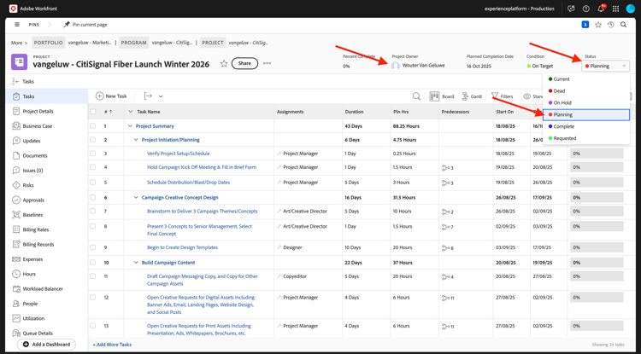Favorite the project with title star

(x=224, y=64)
